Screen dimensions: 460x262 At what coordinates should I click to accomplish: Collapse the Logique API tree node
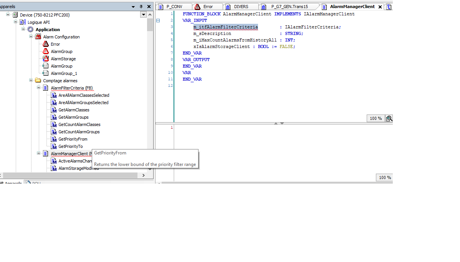pos(16,22)
